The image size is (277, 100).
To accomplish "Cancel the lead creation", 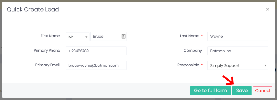I will pos(263,91).
